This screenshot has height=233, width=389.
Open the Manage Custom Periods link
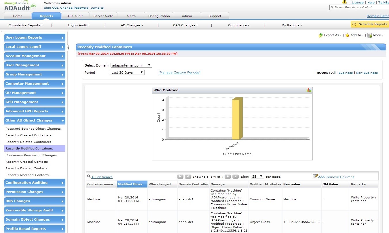[x=179, y=73]
